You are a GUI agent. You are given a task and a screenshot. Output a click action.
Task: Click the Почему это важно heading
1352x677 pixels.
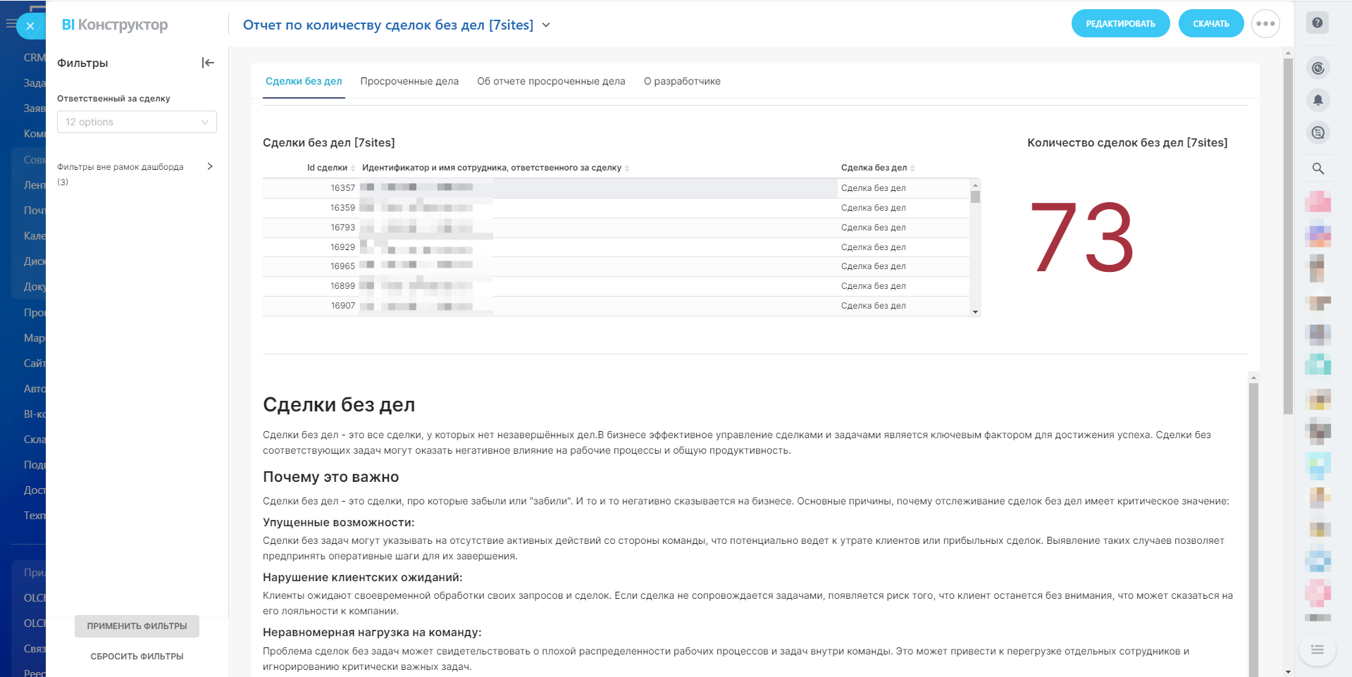point(330,477)
